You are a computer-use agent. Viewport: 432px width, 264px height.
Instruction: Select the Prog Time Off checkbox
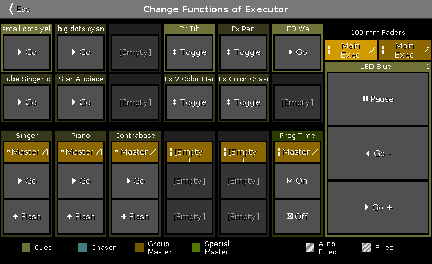[298, 217]
